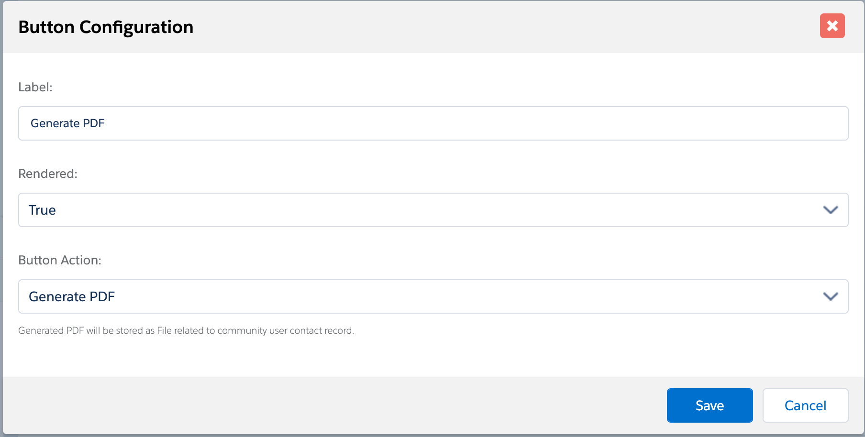Click the "Button Action:" field caption
The width and height of the screenshot is (865, 437).
tap(60, 260)
